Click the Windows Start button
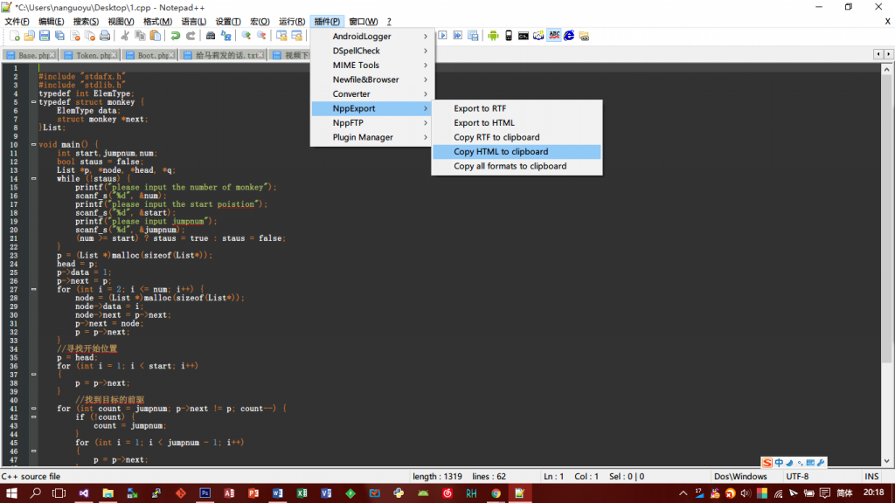Screen dimensions: 895x503 point(11,493)
